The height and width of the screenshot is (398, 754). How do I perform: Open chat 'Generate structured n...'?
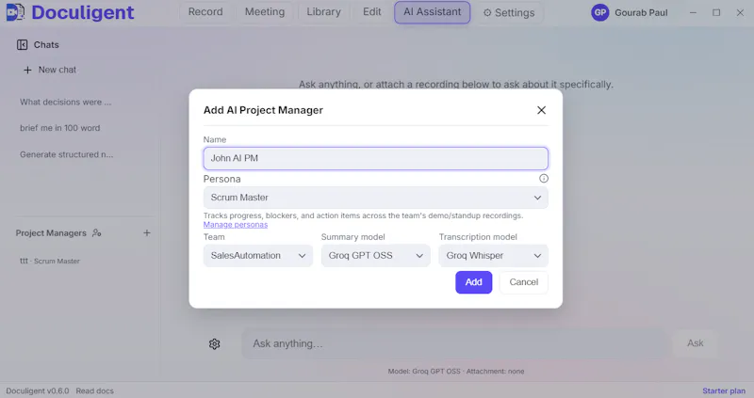(x=66, y=154)
